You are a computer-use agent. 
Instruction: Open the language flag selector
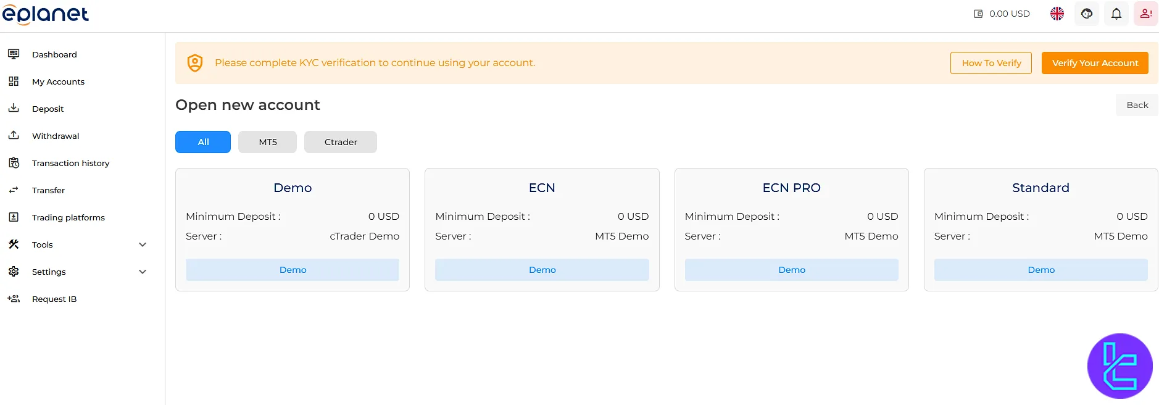1057,14
